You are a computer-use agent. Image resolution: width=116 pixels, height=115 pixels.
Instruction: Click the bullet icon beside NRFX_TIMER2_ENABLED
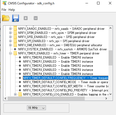click(20, 66)
